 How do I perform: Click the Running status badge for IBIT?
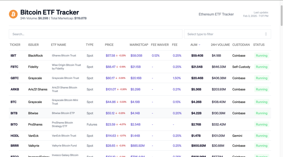click(261, 55)
